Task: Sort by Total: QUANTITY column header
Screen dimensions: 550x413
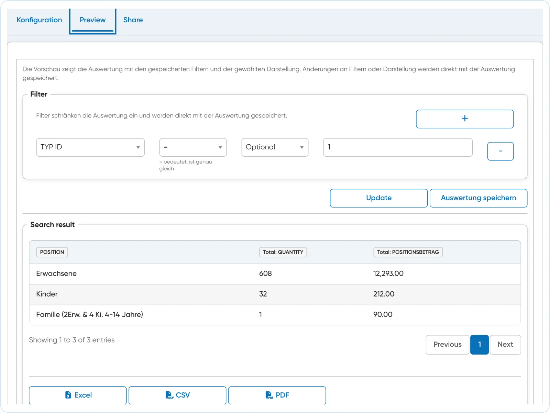Action: (x=283, y=252)
